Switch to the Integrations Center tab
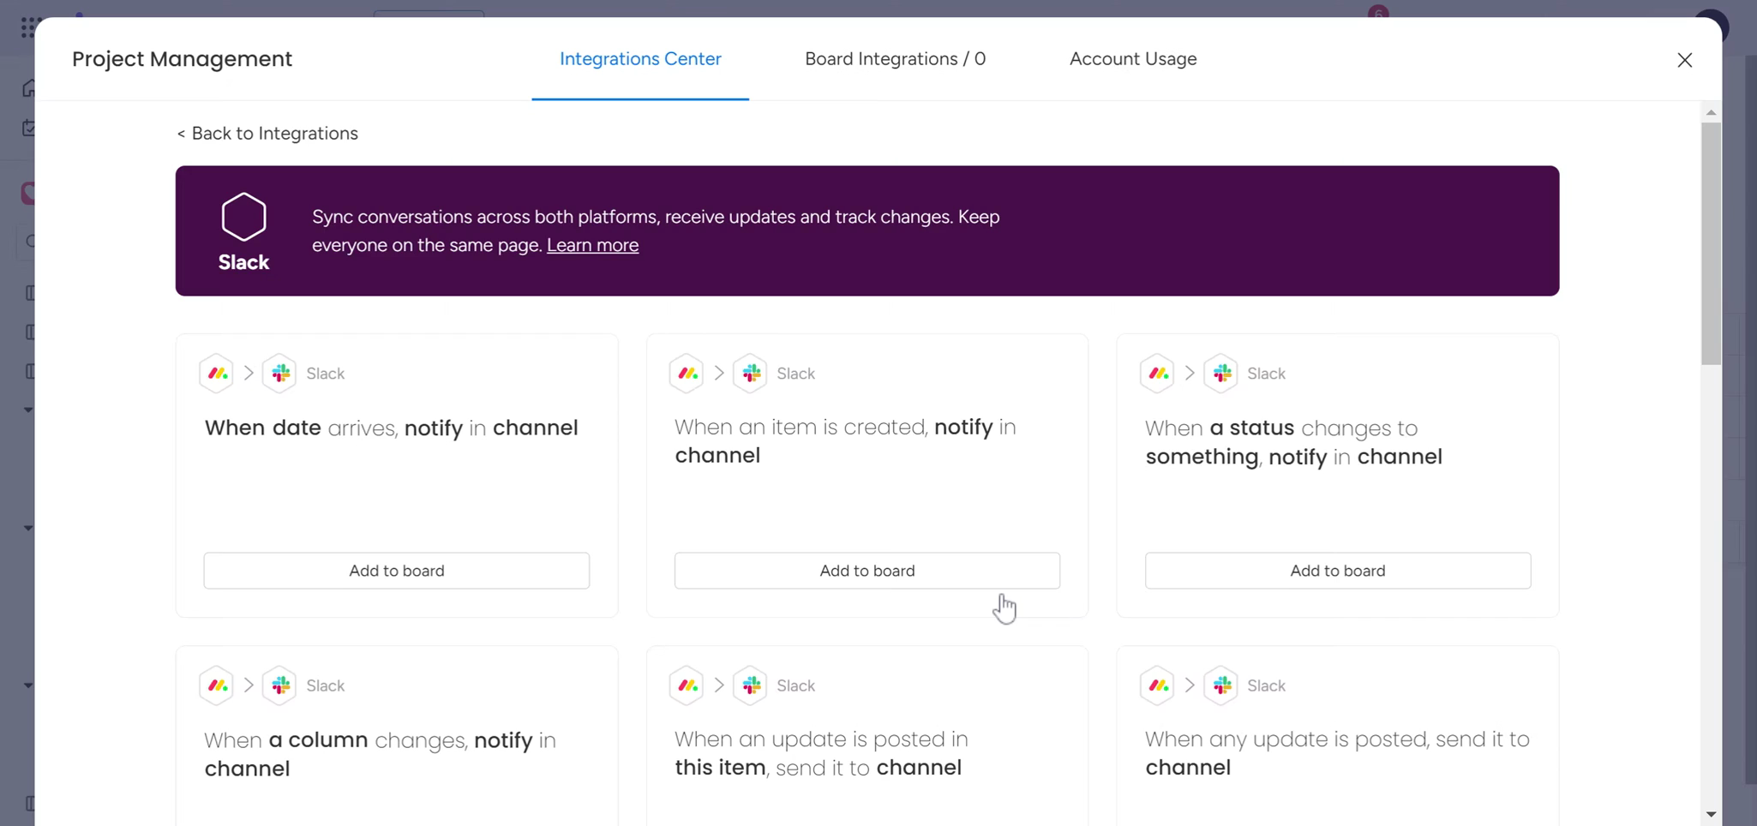Image resolution: width=1757 pixels, height=826 pixels. pos(640,59)
